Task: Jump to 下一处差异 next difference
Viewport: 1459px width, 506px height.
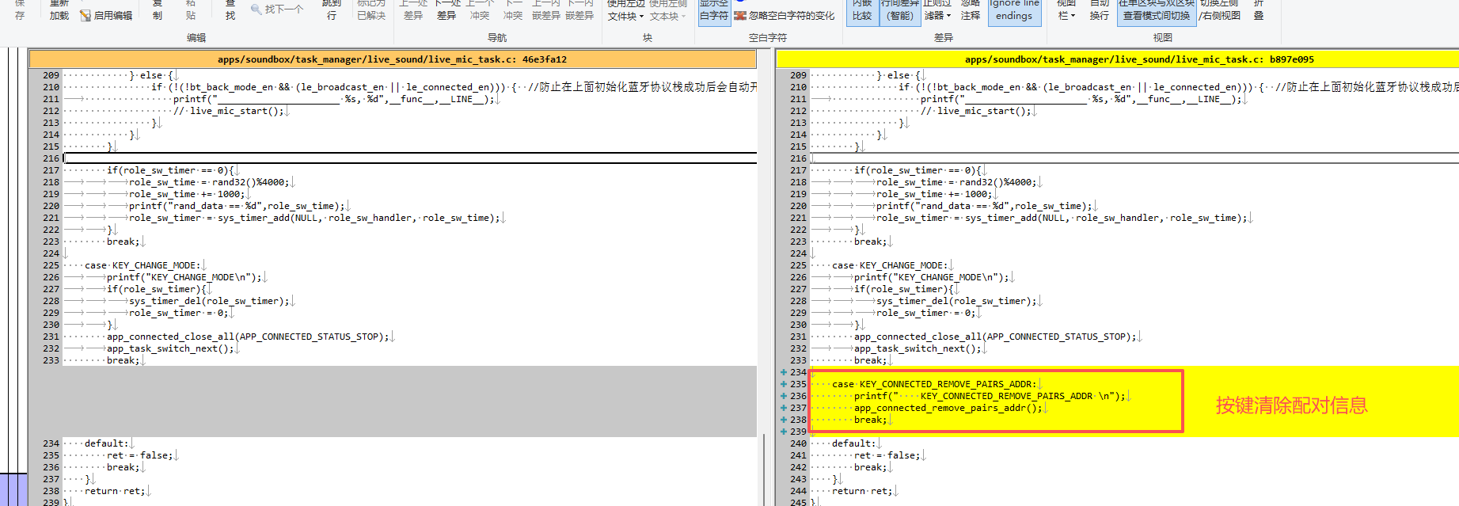Action: click(x=447, y=10)
